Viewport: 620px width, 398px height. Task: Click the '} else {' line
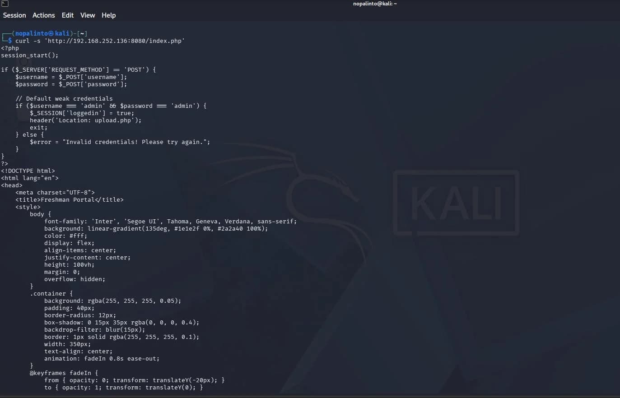click(x=30, y=134)
